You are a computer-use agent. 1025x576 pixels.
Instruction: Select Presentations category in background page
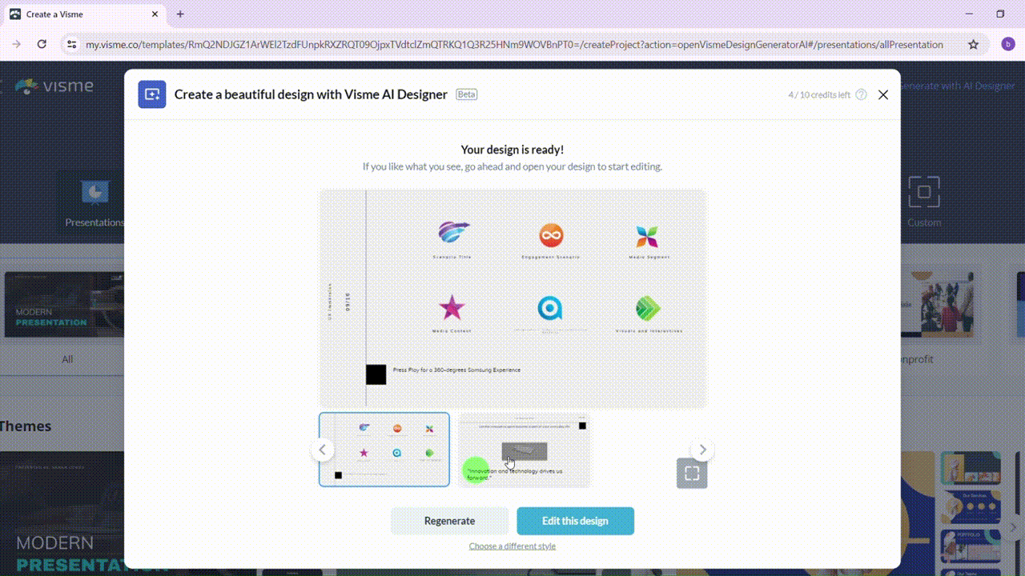pos(94,203)
